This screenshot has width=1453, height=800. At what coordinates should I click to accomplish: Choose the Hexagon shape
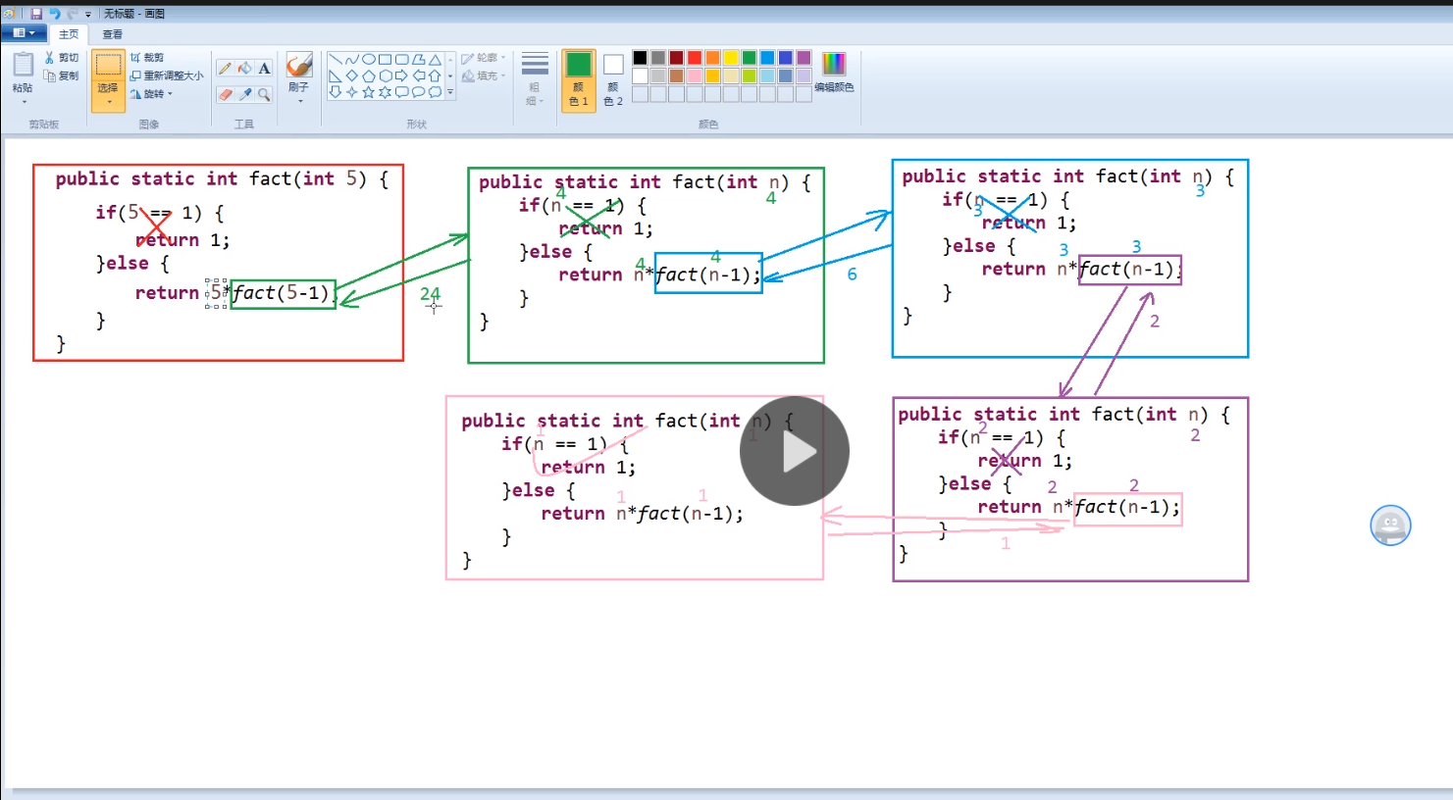(386, 75)
